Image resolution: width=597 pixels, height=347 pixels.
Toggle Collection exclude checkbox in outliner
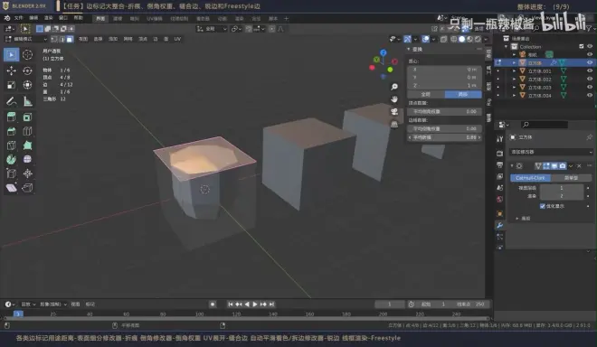[581, 46]
